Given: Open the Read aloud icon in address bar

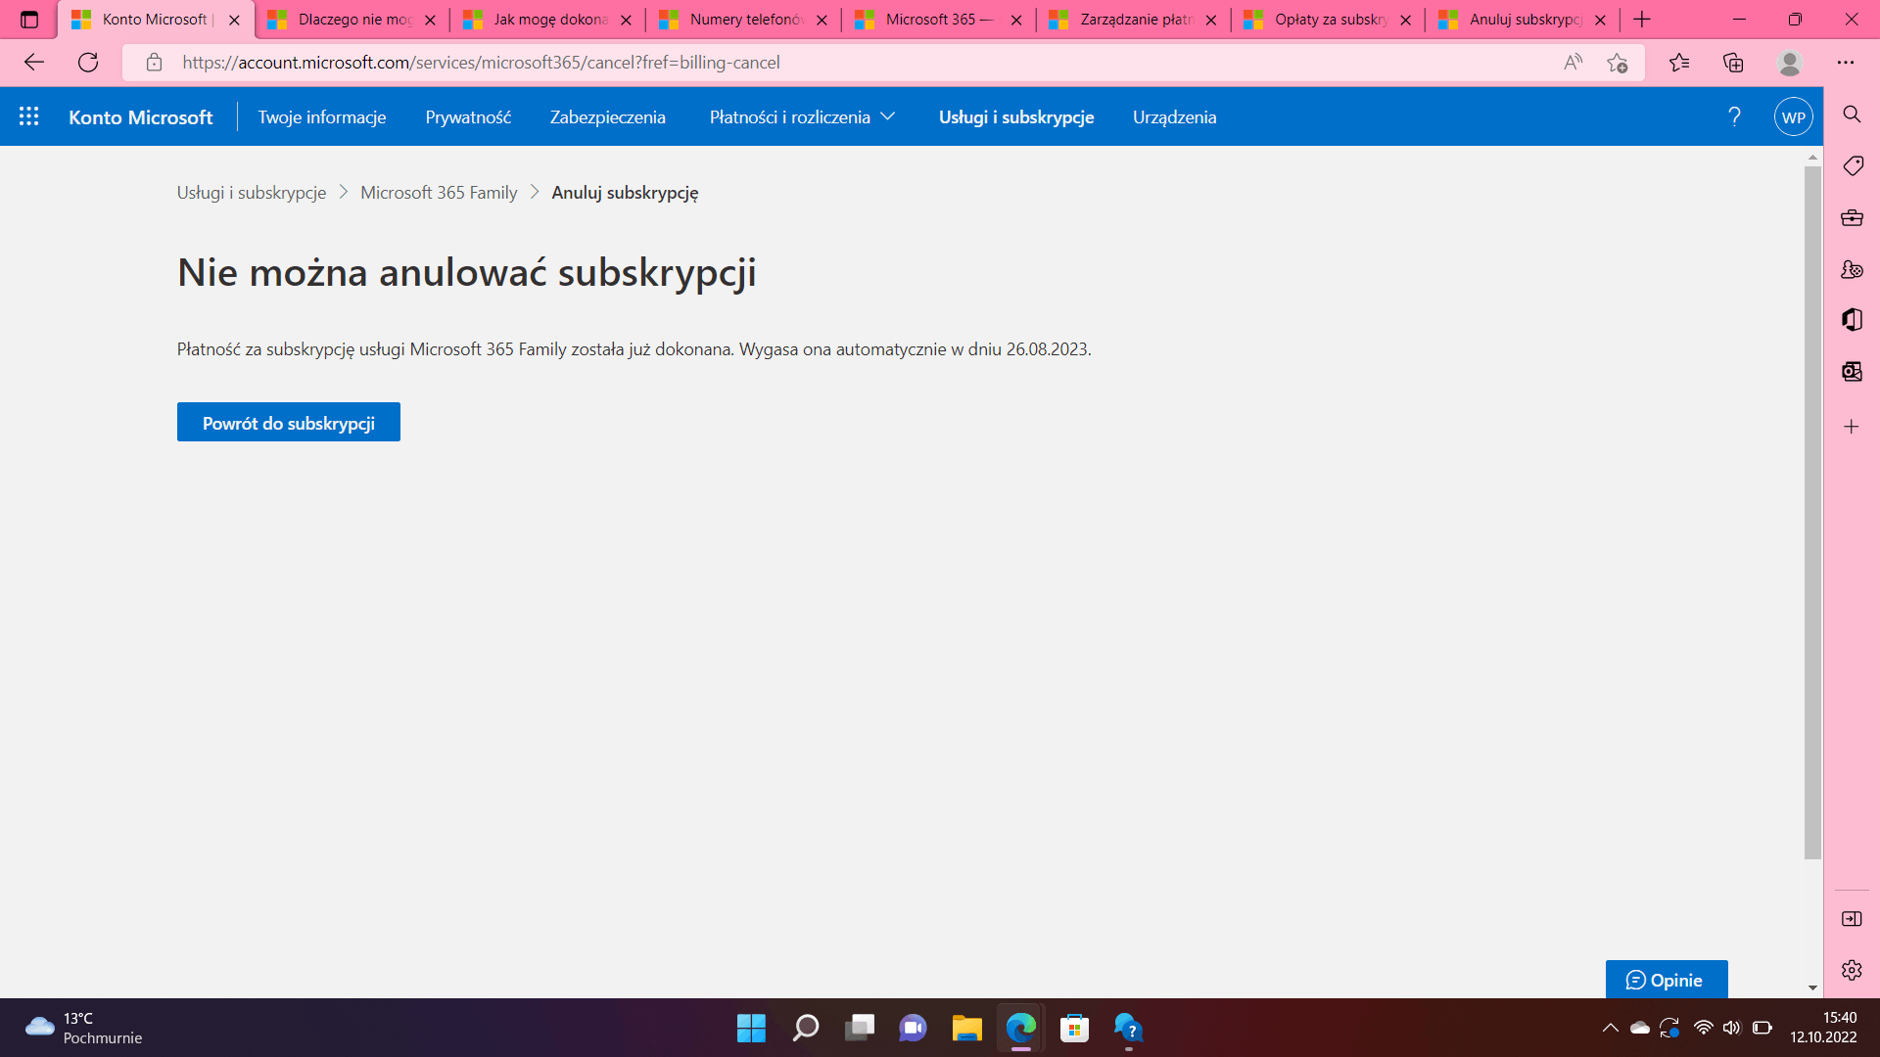Looking at the screenshot, I should [1573, 63].
